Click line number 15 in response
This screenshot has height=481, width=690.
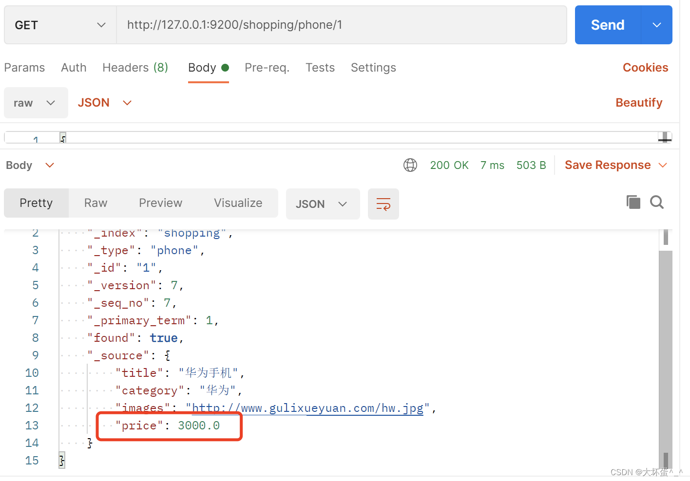click(x=32, y=461)
